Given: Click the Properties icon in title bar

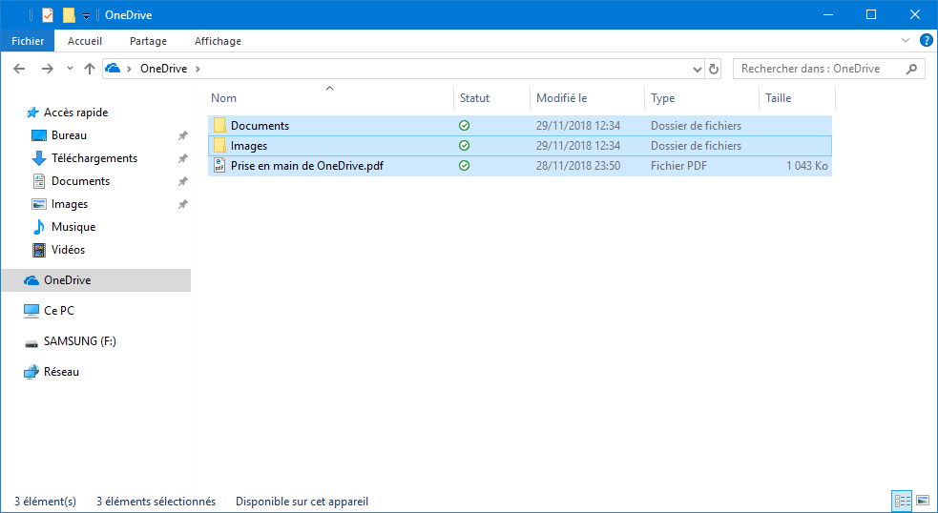Looking at the screenshot, I should coord(48,15).
